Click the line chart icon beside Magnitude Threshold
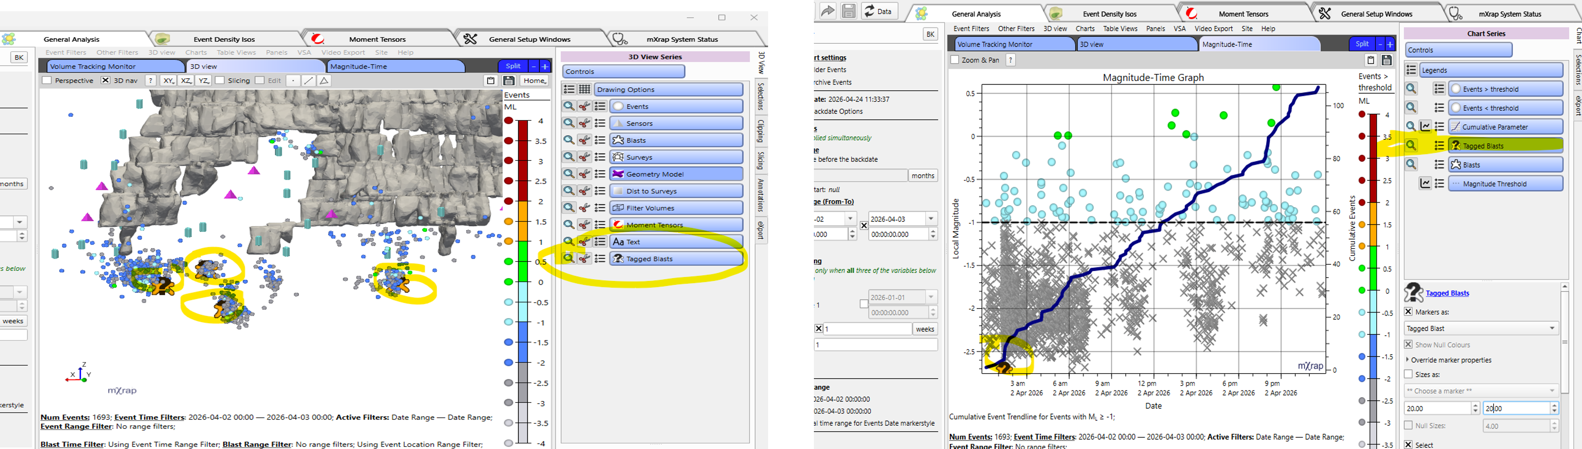Screen dimensions: 1582x449 1425,184
